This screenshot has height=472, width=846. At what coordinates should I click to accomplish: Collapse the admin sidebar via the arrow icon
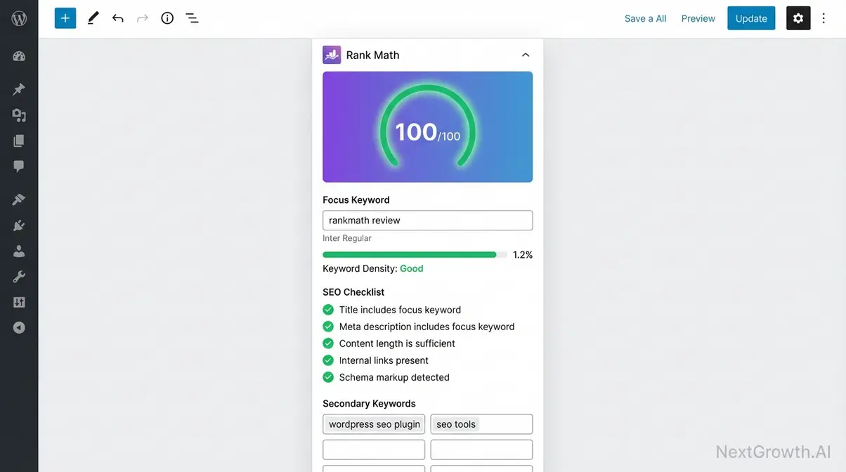point(19,327)
